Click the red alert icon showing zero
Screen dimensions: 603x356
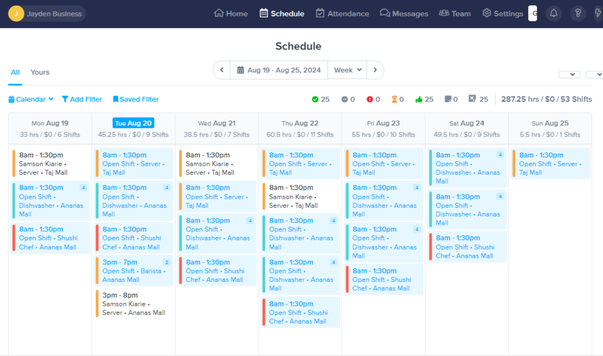coord(368,99)
